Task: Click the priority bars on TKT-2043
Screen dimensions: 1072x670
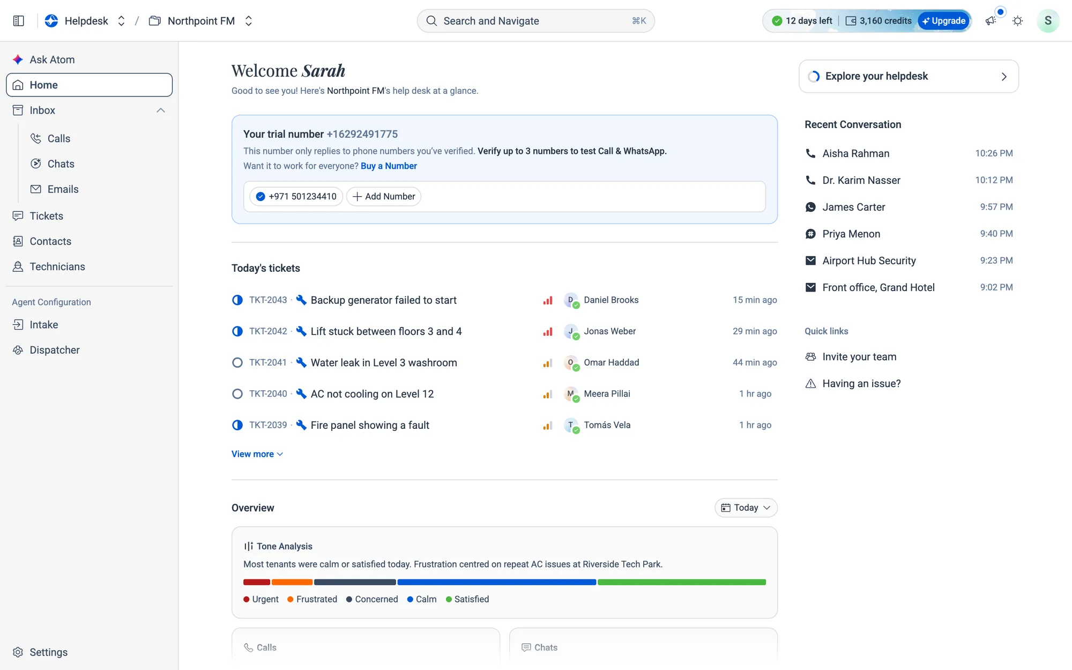Action: 547,300
